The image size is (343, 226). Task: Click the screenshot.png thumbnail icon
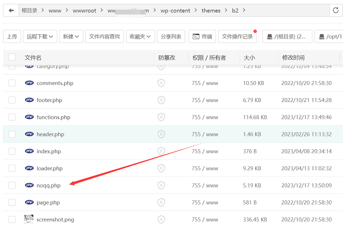coord(29,219)
